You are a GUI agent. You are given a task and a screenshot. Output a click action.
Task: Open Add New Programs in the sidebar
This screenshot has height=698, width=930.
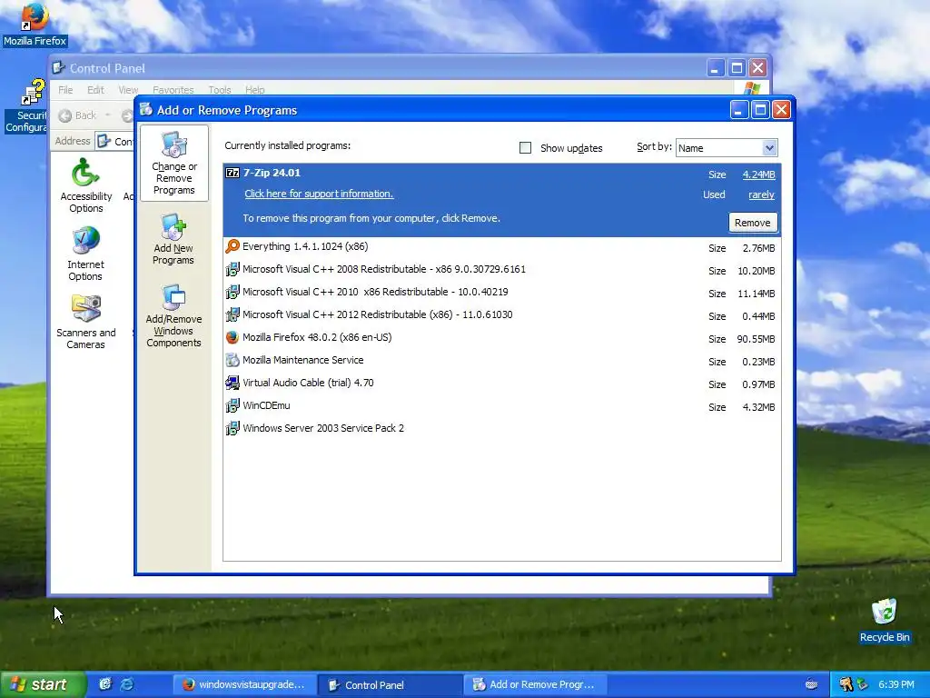[x=173, y=239]
